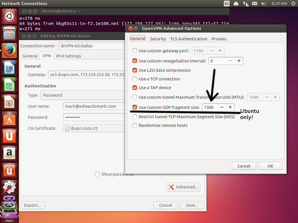
Task: Enable Randomize remote hosts checkbox
Action: [x=135, y=125]
